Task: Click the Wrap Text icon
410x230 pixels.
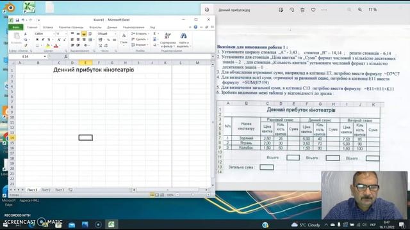Action: (90, 34)
